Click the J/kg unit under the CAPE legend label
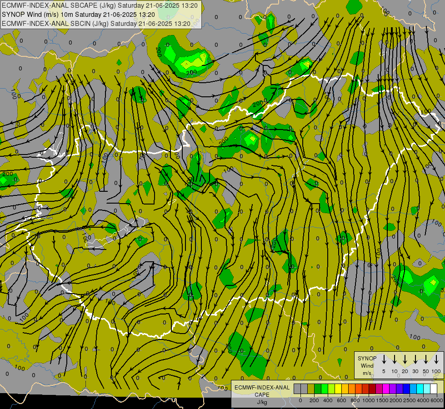The width and height of the screenshot is (445, 409). [x=262, y=402]
